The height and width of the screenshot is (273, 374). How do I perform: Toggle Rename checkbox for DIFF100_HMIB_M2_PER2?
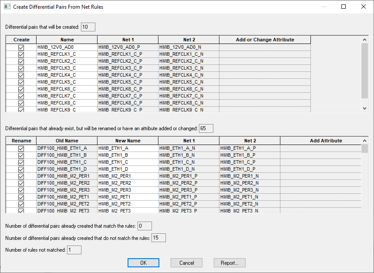(21, 183)
